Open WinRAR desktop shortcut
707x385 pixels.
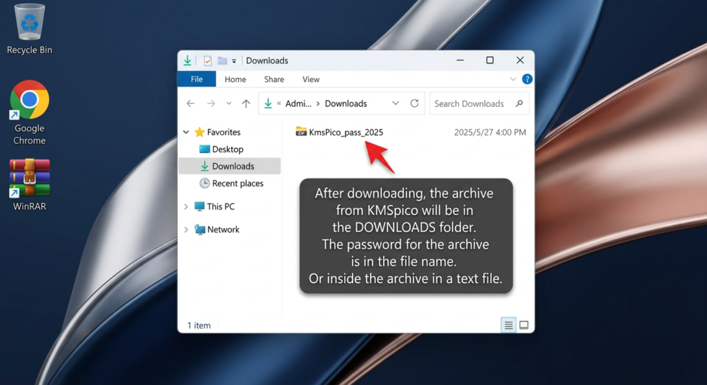[x=29, y=185]
